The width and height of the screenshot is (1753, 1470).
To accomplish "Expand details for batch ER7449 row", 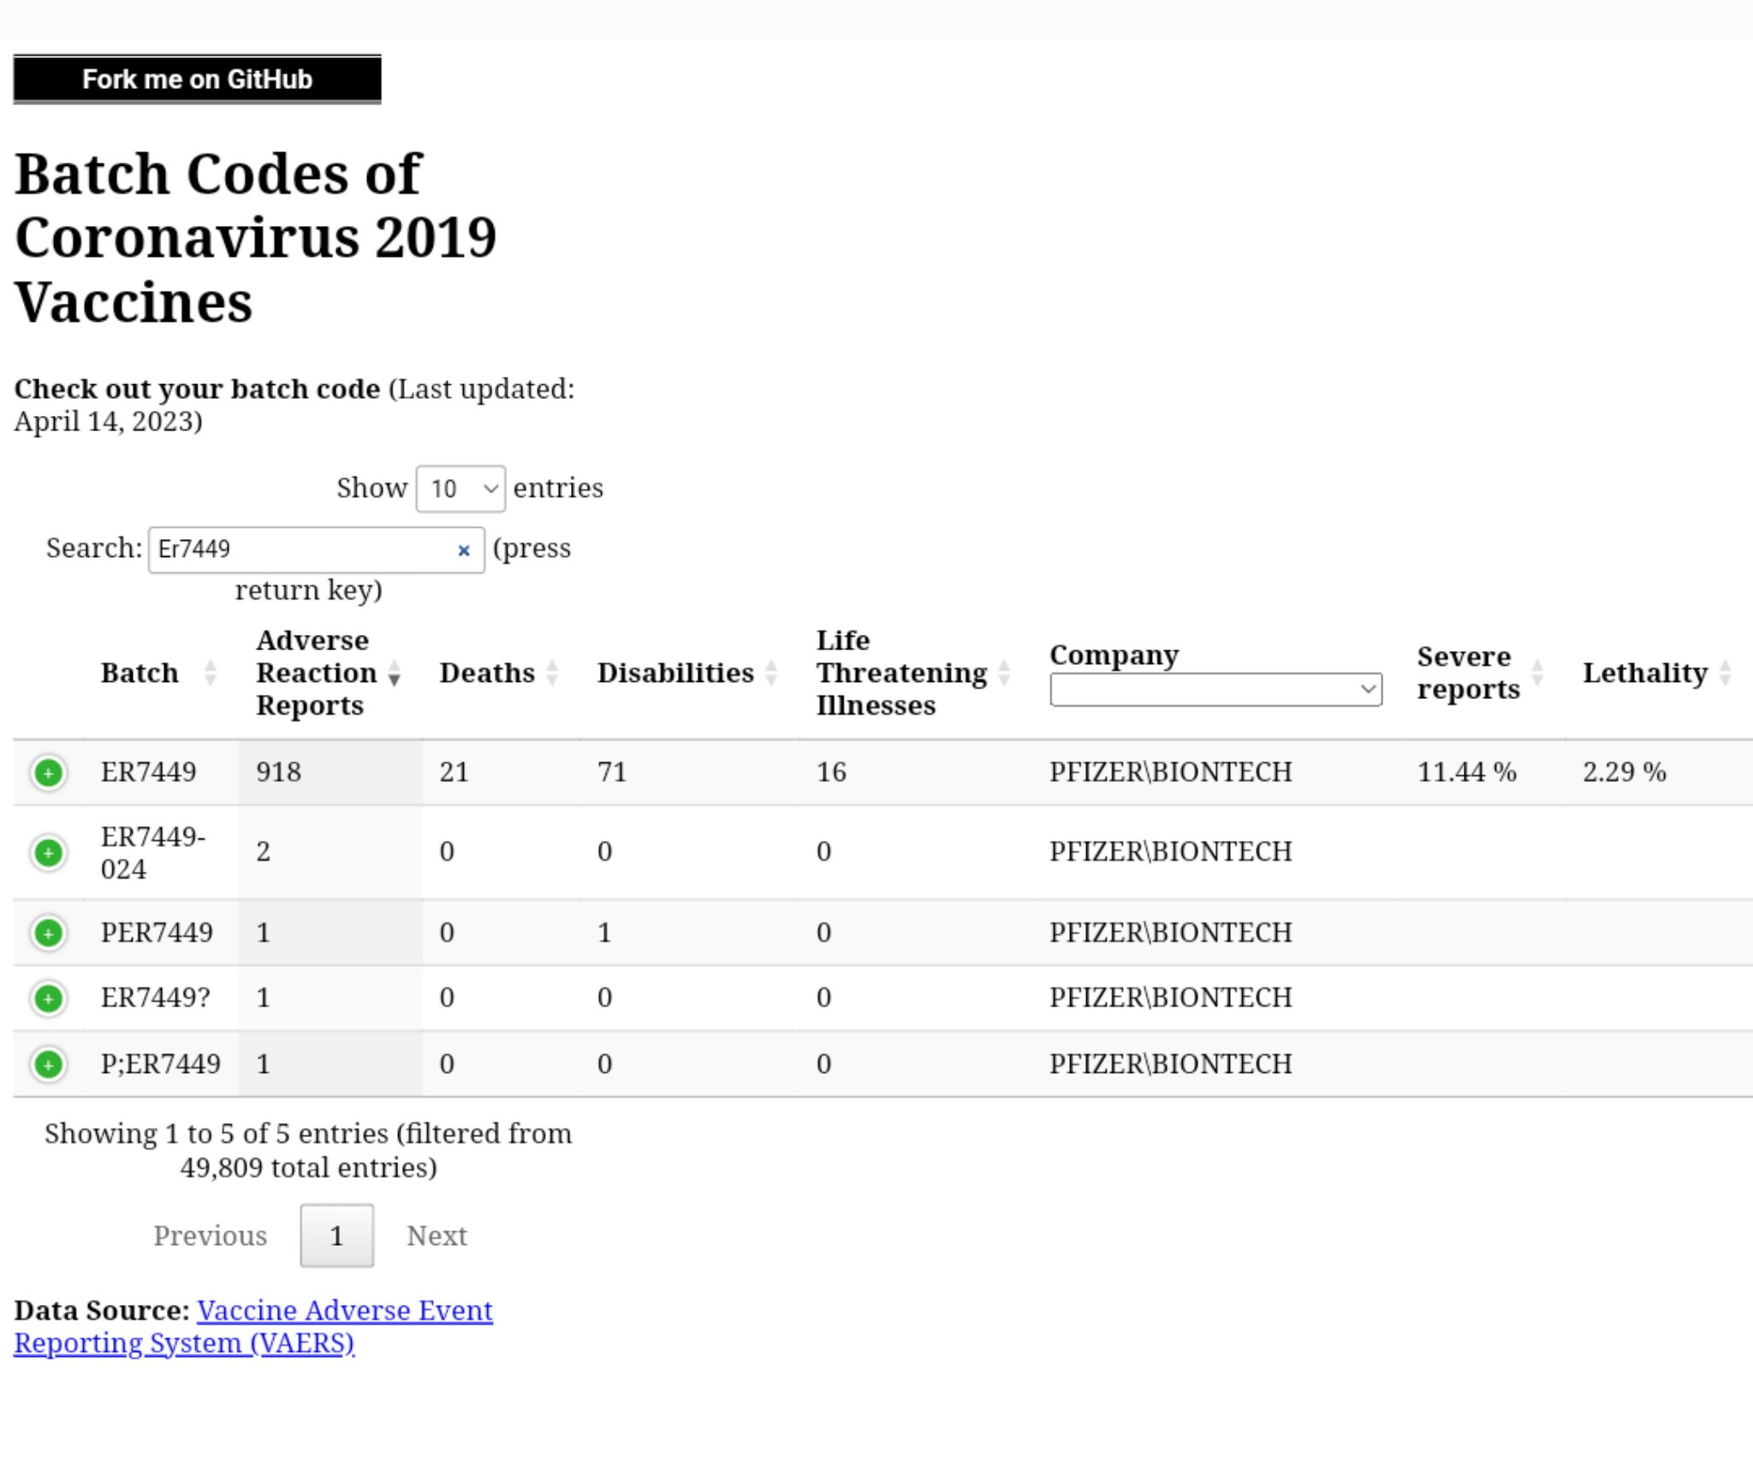I will (49, 773).
